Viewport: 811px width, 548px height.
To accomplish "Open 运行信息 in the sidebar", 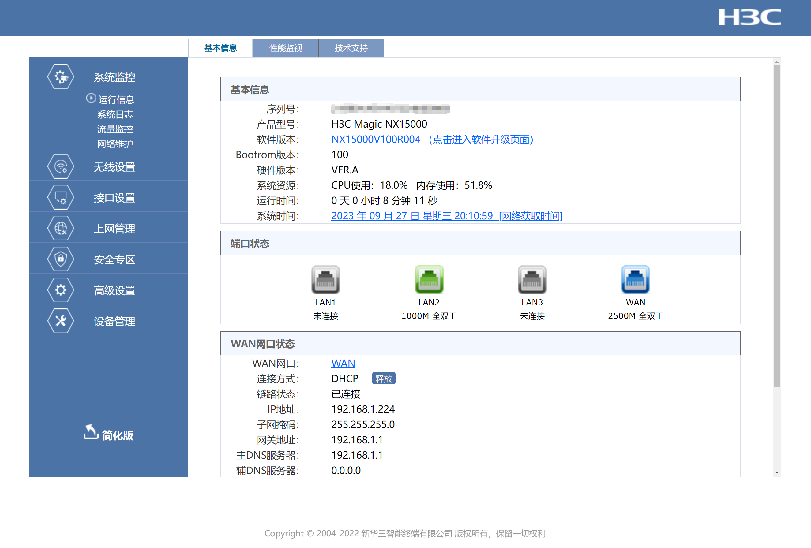I will pos(116,100).
